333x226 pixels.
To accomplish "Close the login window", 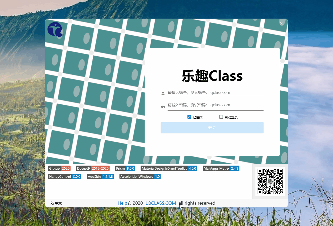I will [281, 23].
